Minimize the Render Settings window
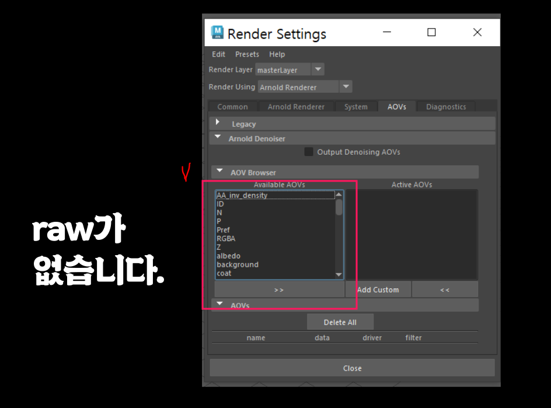Image resolution: width=551 pixels, height=408 pixels. pyautogui.click(x=387, y=32)
